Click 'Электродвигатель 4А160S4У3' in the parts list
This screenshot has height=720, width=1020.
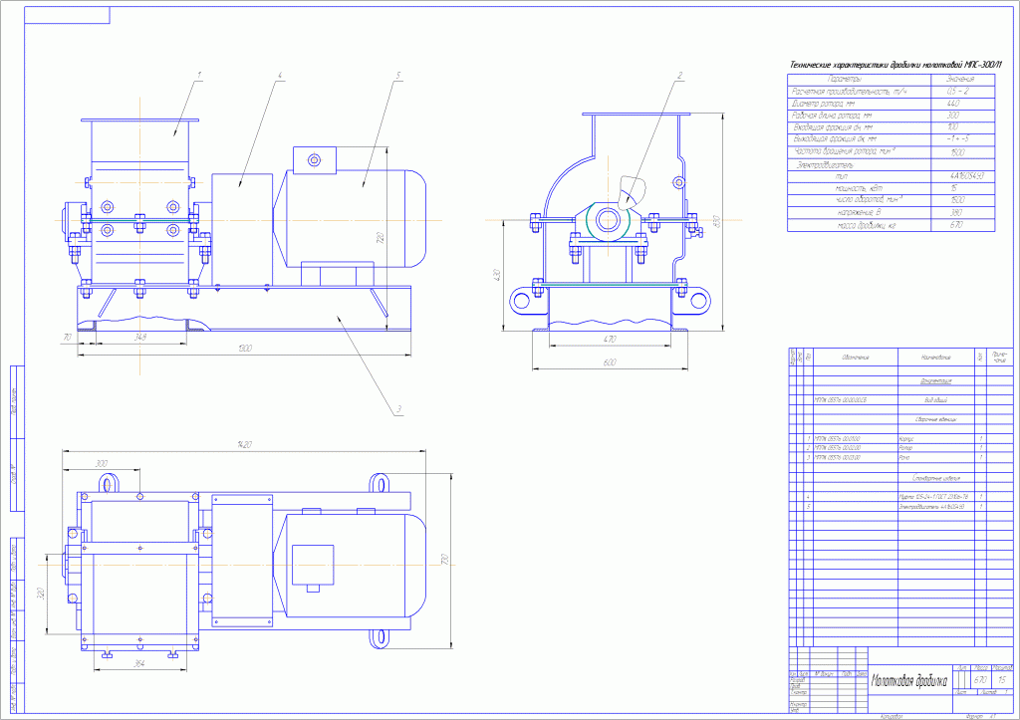931,507
